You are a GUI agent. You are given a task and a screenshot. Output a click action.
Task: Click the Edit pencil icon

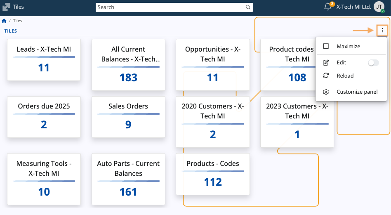pyautogui.click(x=326, y=63)
